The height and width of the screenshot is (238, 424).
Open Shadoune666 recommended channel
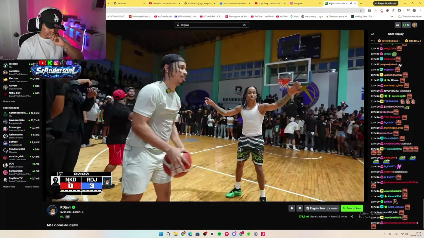[x=21, y=150]
